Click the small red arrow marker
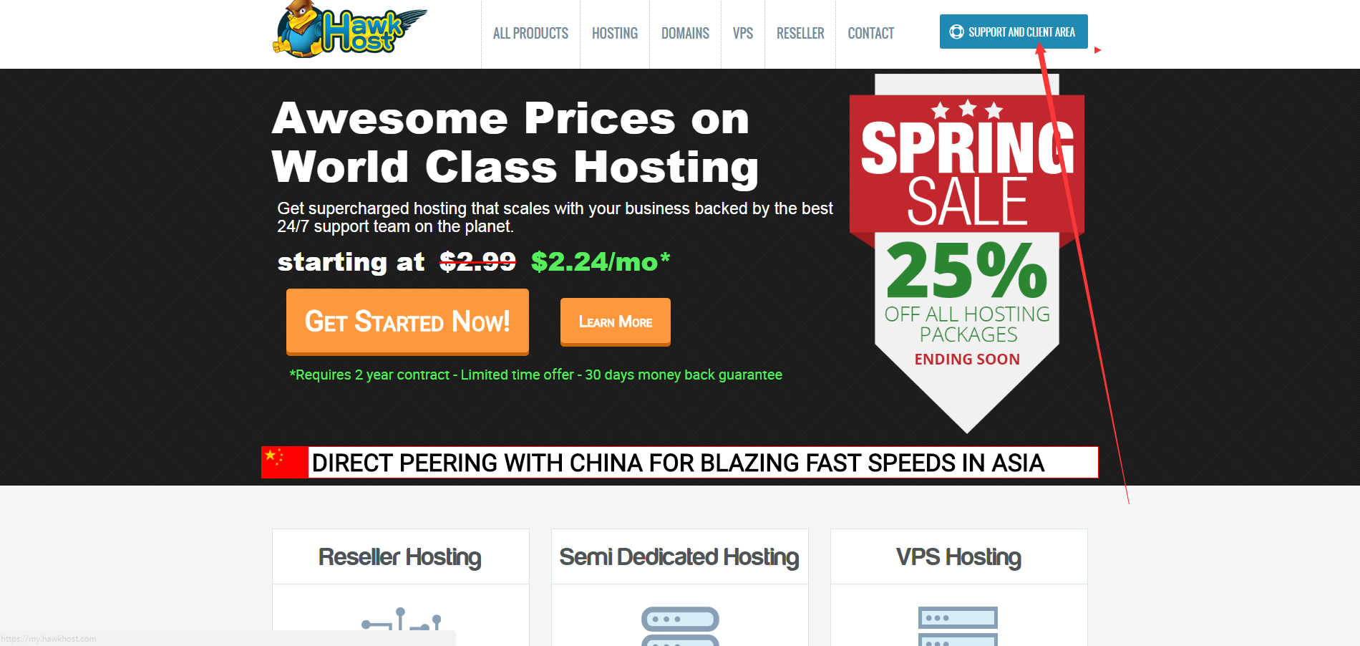Screen dimensions: 1360x646 click(1097, 50)
